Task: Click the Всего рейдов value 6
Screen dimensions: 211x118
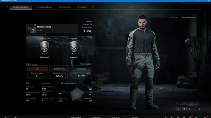Action: (x=37, y=76)
